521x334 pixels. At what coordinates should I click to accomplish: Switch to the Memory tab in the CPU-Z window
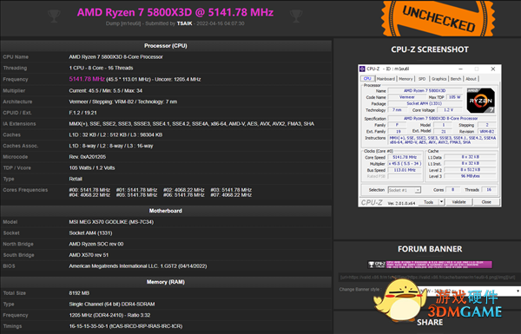pyautogui.click(x=406, y=79)
